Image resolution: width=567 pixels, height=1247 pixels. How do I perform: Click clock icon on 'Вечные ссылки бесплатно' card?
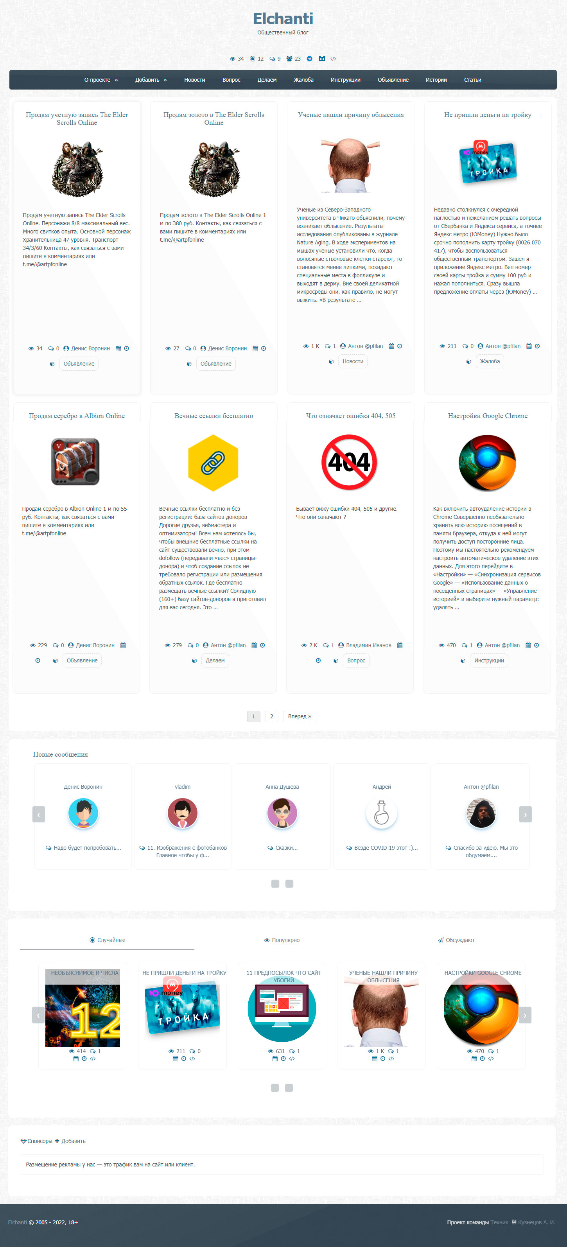[x=262, y=645]
